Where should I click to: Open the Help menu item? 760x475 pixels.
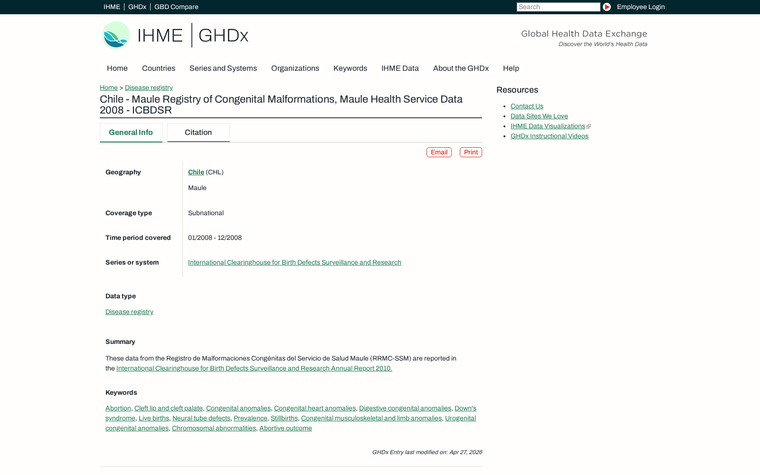pyautogui.click(x=511, y=68)
